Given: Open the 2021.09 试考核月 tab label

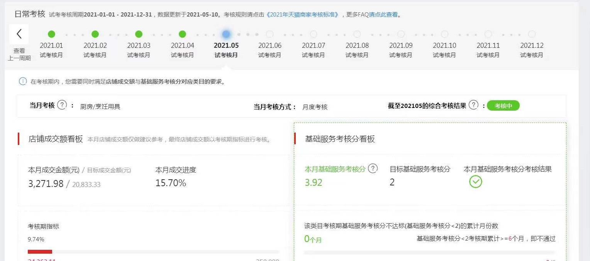Looking at the screenshot, I should (401, 50).
